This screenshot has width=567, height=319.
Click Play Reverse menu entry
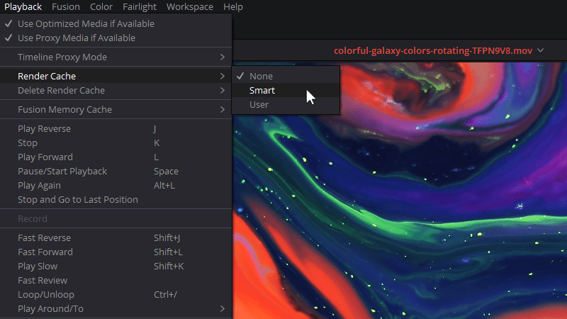(x=44, y=128)
